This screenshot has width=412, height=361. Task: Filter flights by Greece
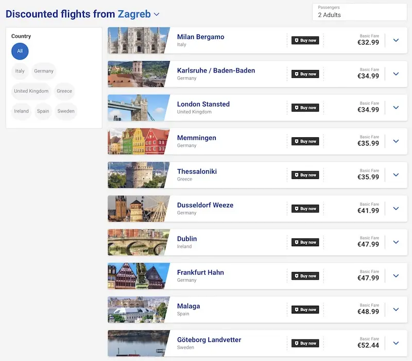[64, 91]
